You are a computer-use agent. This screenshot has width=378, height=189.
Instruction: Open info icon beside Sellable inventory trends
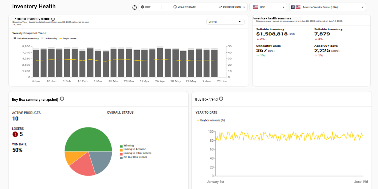pos(53,19)
